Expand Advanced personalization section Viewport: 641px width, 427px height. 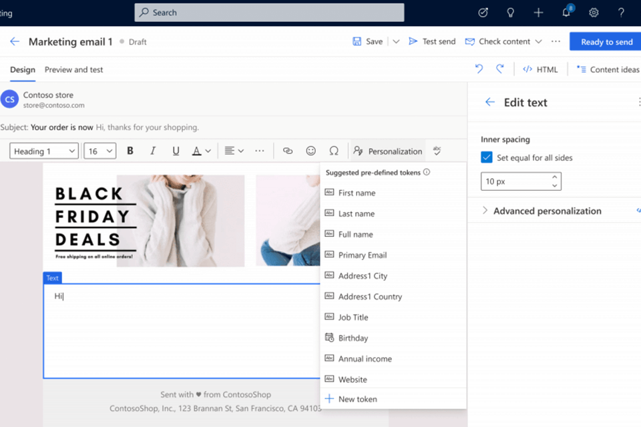[547, 211]
